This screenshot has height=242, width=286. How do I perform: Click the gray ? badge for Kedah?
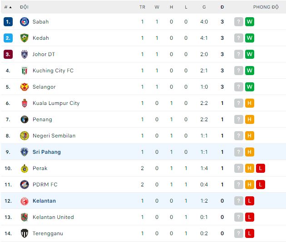tap(238, 38)
